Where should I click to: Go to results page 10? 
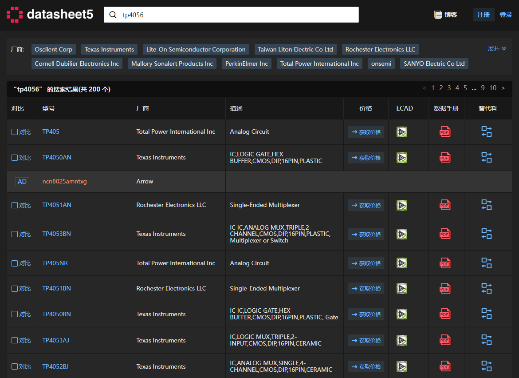[493, 88]
